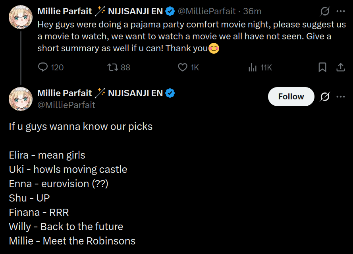353x254 pixels.
Task: Open Millie Parfait's avatar on second tweet
Action: click(x=20, y=99)
